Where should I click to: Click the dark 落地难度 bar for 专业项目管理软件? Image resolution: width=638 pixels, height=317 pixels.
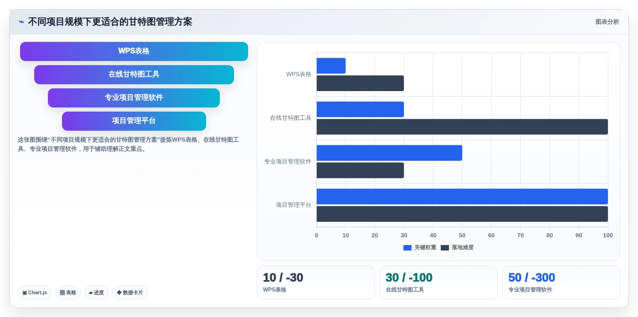360,170
